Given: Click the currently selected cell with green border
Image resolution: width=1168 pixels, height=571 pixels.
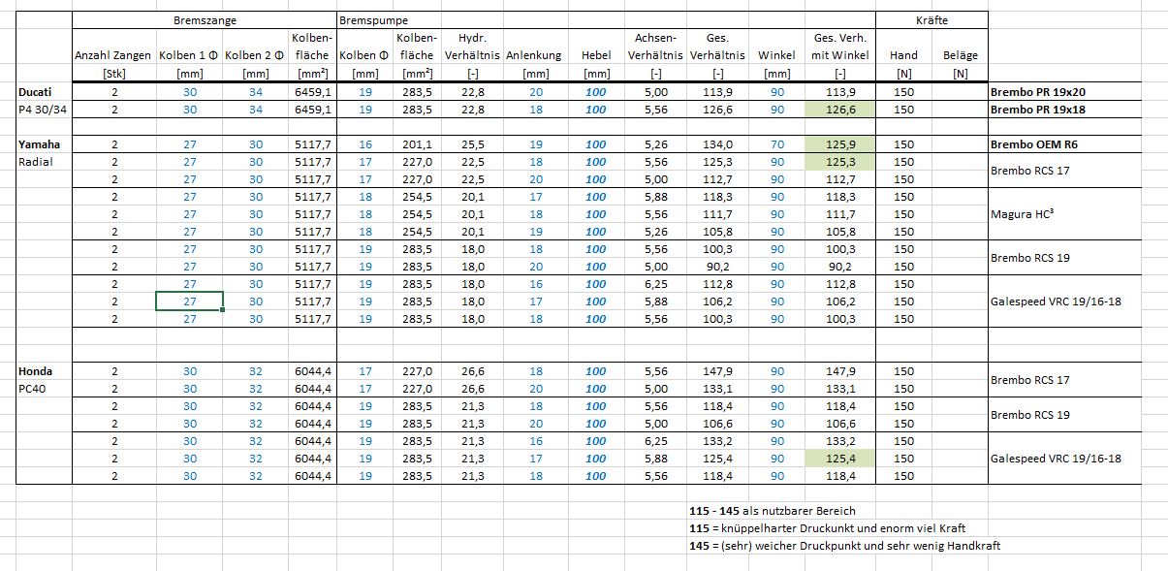Looking at the screenshot, I should click(190, 301).
